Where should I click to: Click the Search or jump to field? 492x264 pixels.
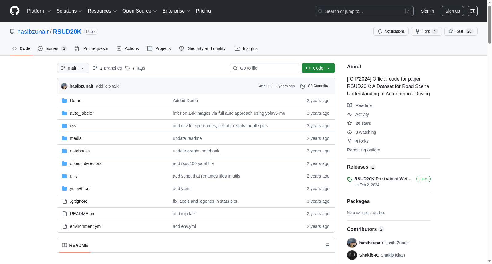pyautogui.click(x=364, y=11)
